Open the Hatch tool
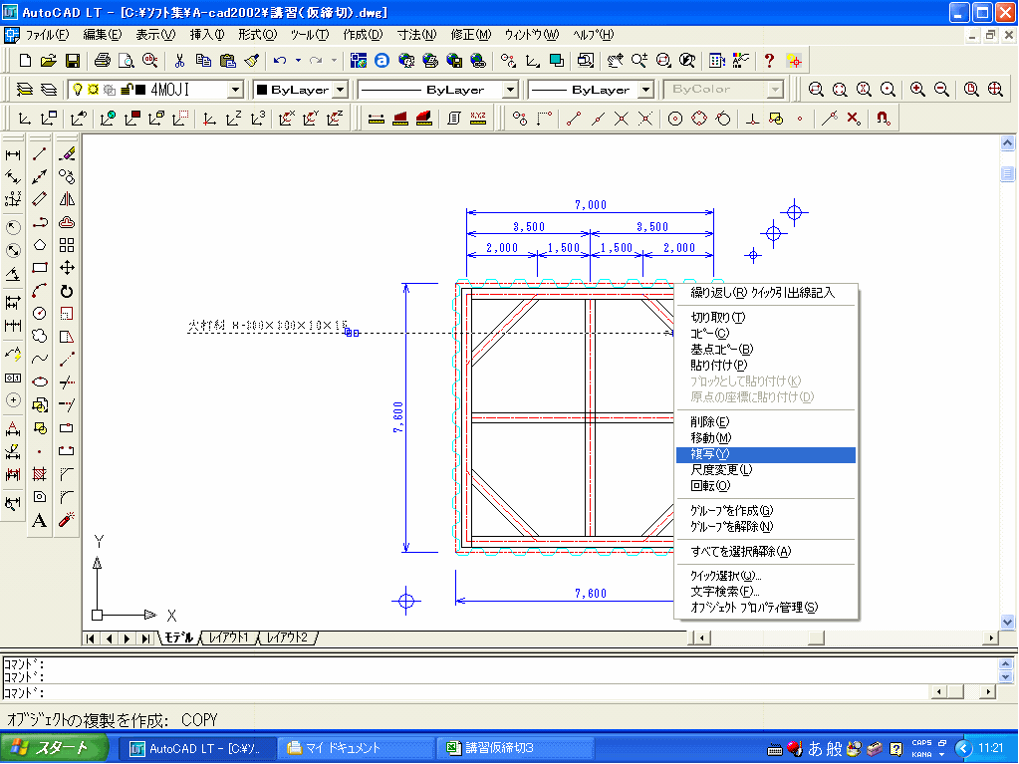Image resolution: width=1019 pixels, height=764 pixels. point(40,474)
